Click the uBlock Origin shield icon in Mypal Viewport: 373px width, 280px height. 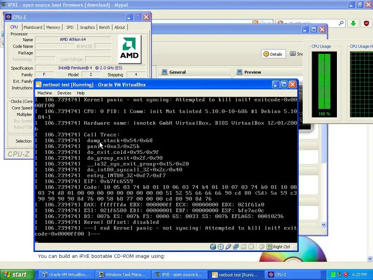pyautogui.click(x=366, y=23)
